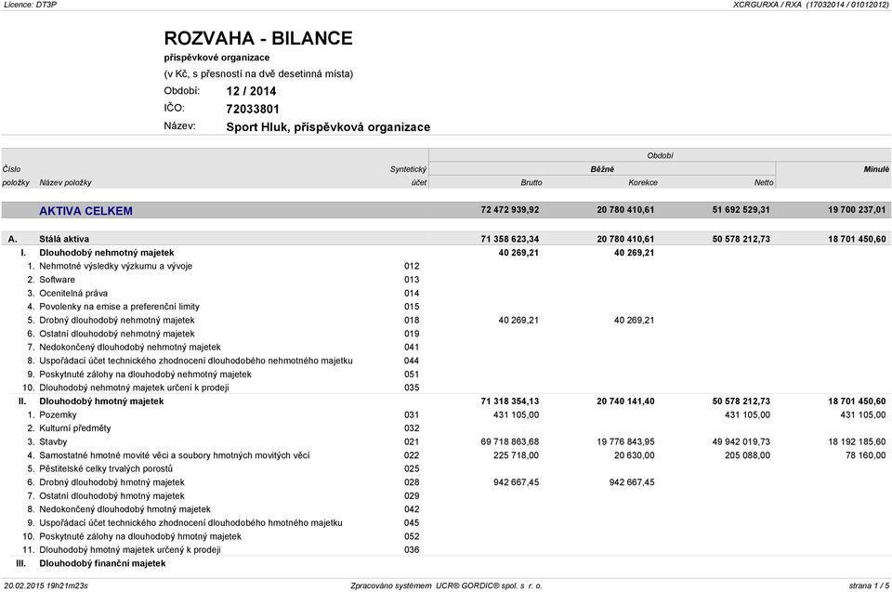The image size is (892, 592).
Task: Select Stavby netto 49 942 019,73
Action: (x=741, y=441)
